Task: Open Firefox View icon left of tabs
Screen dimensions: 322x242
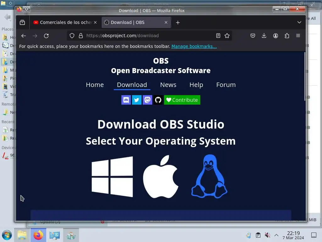Action: click(22, 22)
